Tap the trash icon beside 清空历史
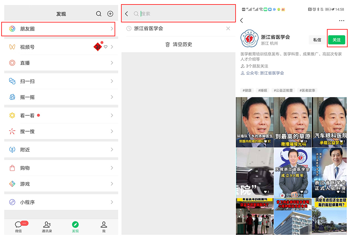The height and width of the screenshot is (239, 351). coord(167,44)
